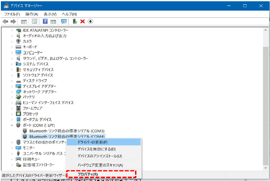
Task: Close the デバイス マネージャー window
Action: click(x=261, y=6)
